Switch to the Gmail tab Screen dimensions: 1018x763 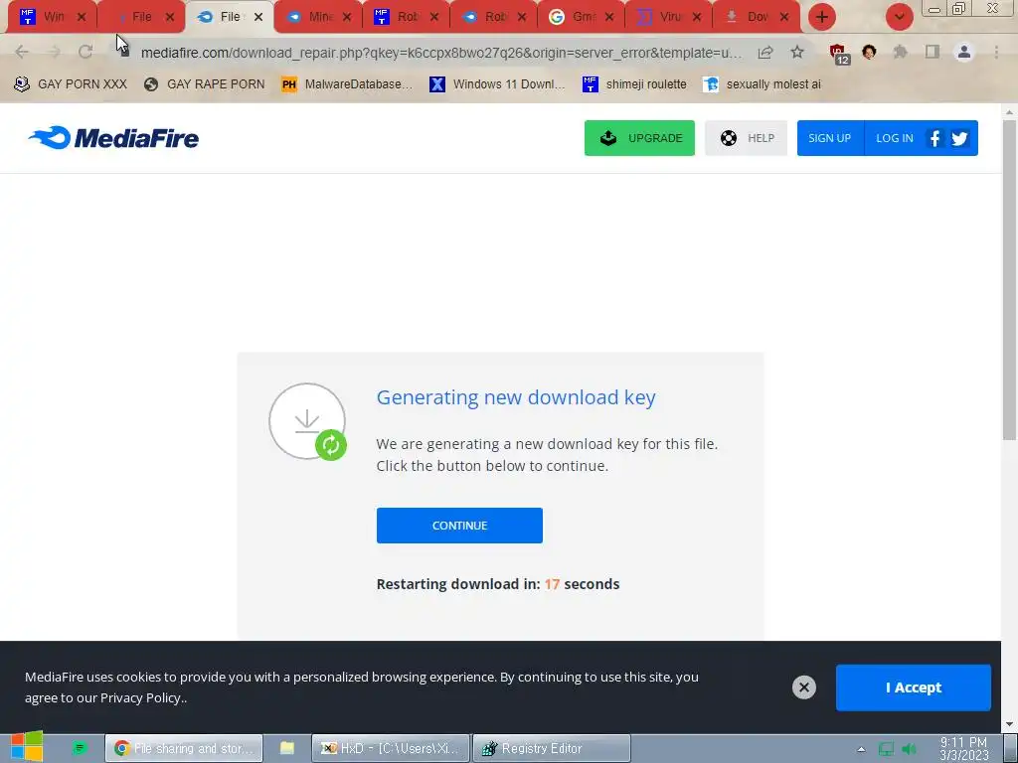581,17
